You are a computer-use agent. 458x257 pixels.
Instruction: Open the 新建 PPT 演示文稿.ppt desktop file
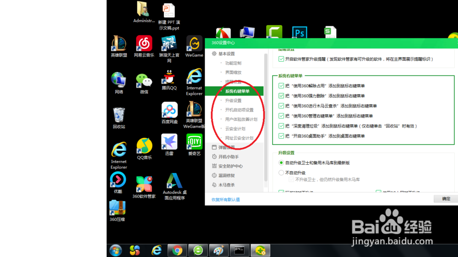click(x=169, y=16)
